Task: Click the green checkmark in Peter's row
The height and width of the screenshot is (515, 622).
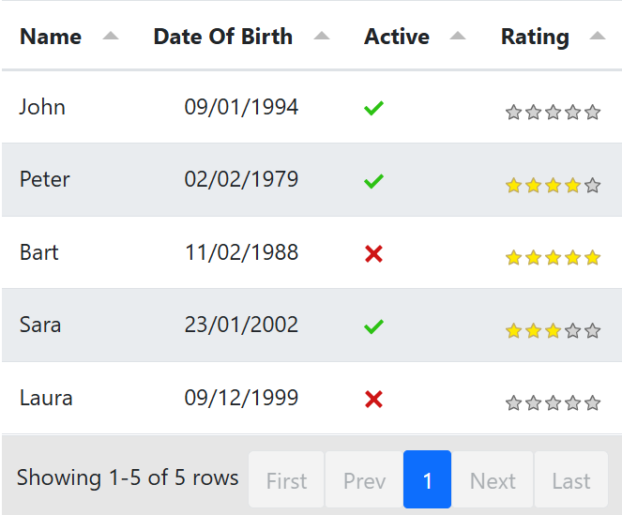Action: (373, 181)
